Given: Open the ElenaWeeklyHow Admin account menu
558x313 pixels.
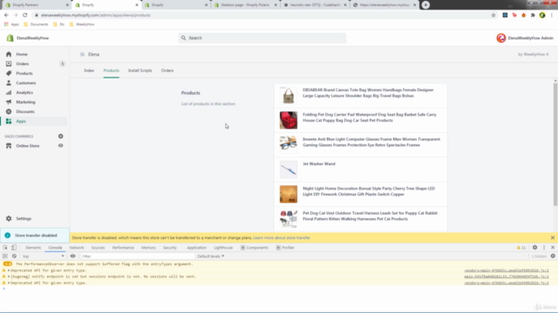Looking at the screenshot, I should [x=525, y=38].
